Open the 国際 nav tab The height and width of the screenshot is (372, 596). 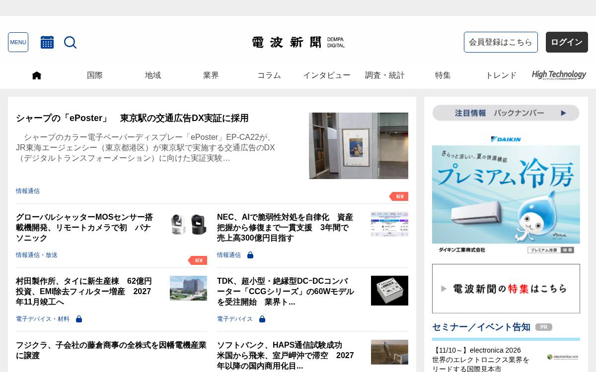coord(95,75)
